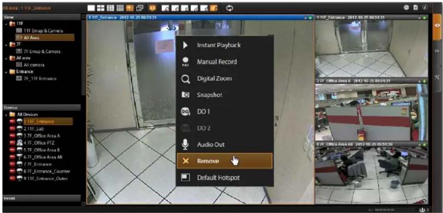The width and height of the screenshot is (443, 213).
Task: Select Digital Zoom in context menu
Action: pos(225,78)
